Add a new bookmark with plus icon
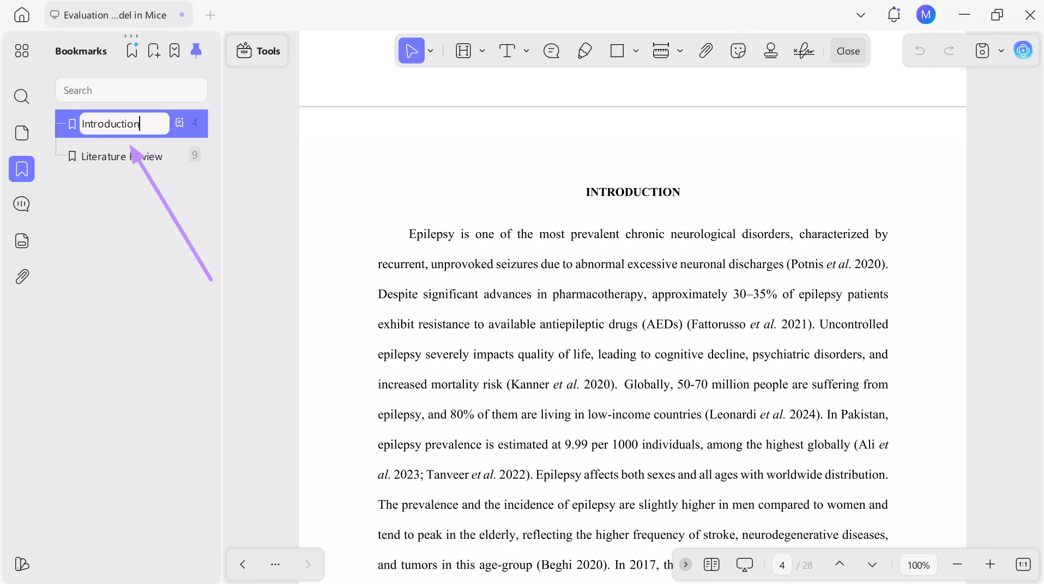 154,51
